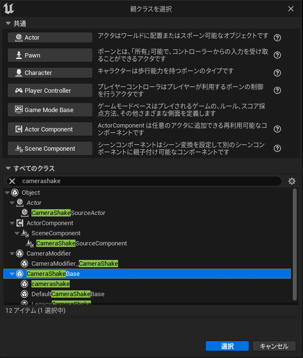Click inside the class search field
This screenshot has height=358, width=303.
[145, 181]
